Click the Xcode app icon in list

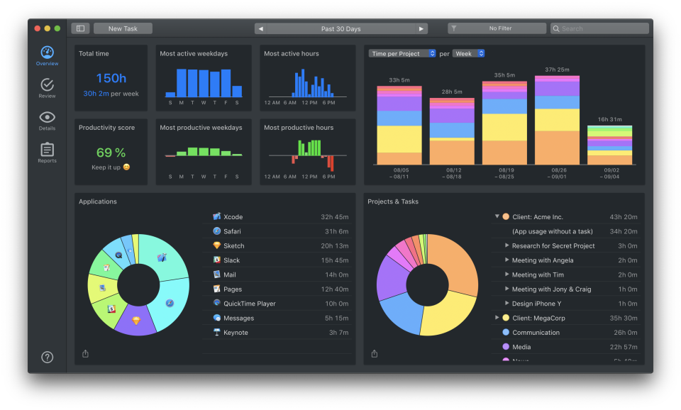217,216
